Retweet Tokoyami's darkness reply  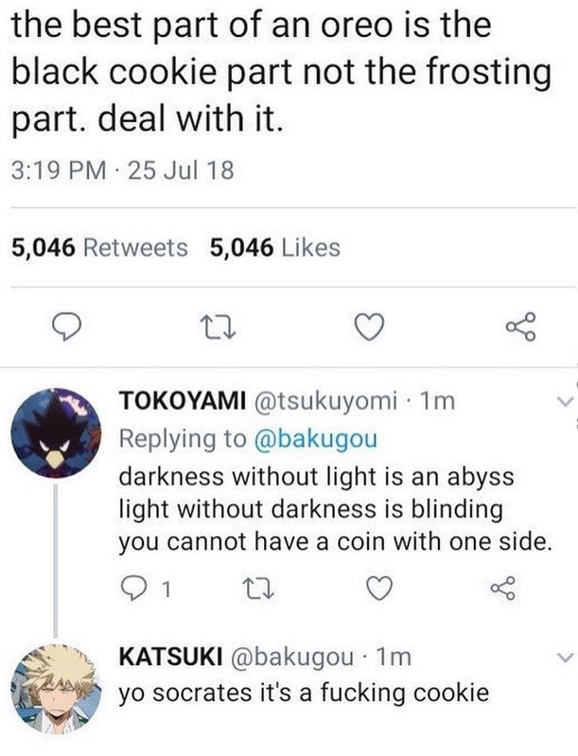[258, 589]
